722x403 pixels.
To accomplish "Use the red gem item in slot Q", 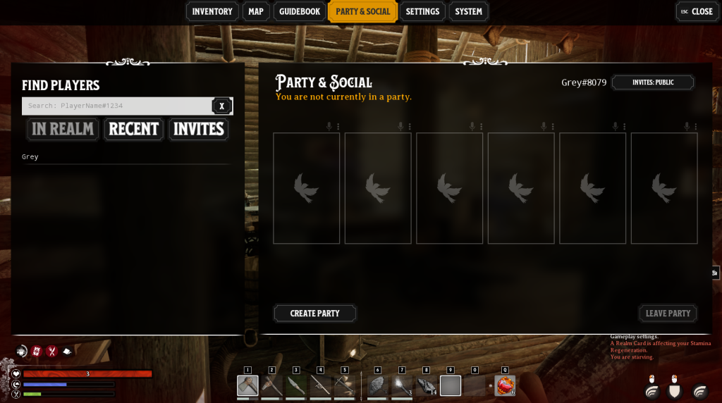I will coord(505,385).
